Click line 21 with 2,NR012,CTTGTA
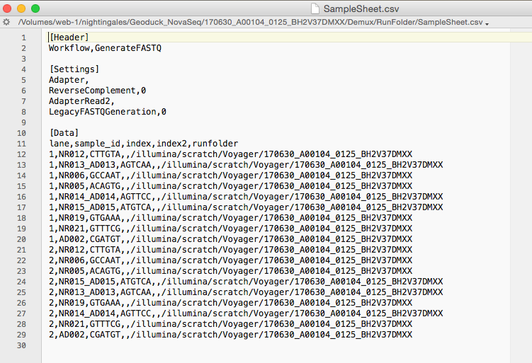Image resolution: width=532 pixels, height=363 pixels. [x=231, y=250]
